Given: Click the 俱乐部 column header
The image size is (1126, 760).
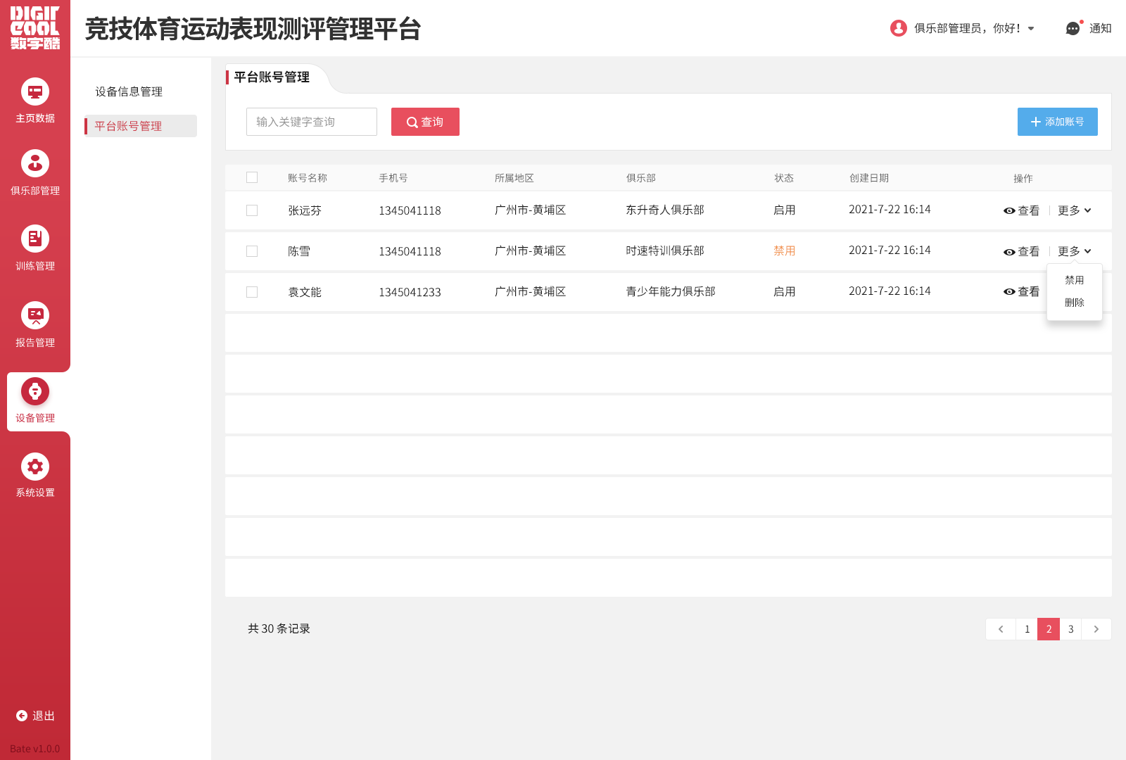Looking at the screenshot, I should pos(641,178).
